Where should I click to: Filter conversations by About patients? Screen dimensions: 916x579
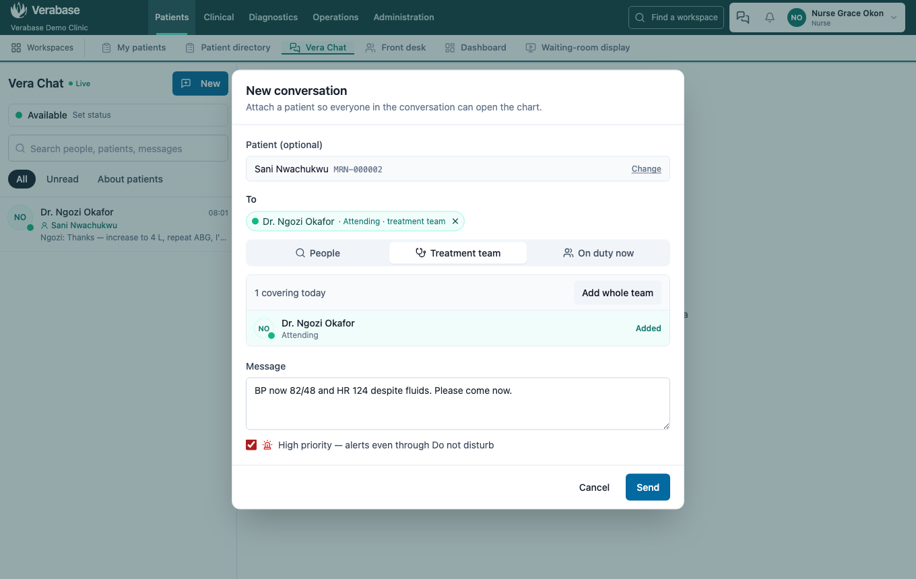coord(130,179)
